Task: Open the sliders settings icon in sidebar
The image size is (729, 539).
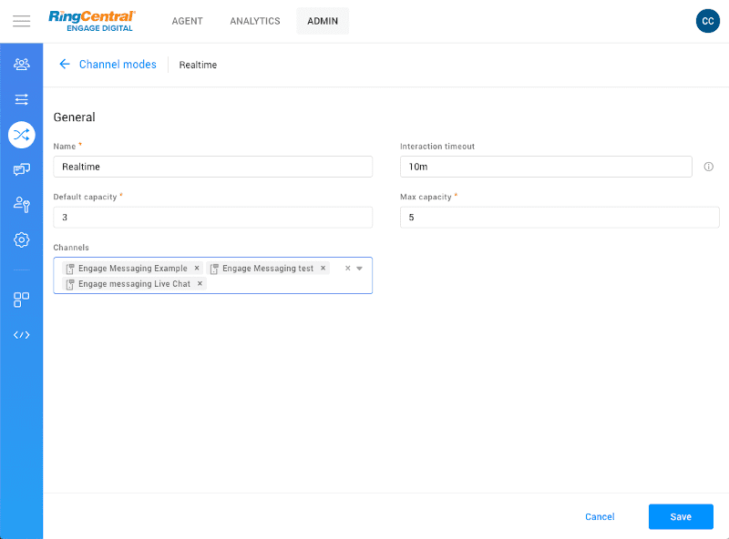Action: (x=21, y=98)
